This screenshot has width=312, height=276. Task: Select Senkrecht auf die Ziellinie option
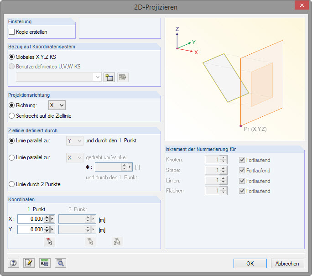[11, 115]
